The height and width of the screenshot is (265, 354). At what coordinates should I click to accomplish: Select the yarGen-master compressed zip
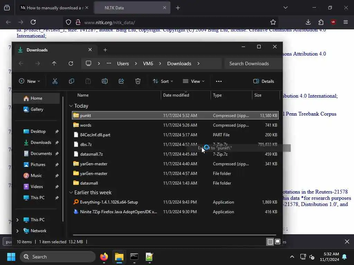[x=175, y=164]
